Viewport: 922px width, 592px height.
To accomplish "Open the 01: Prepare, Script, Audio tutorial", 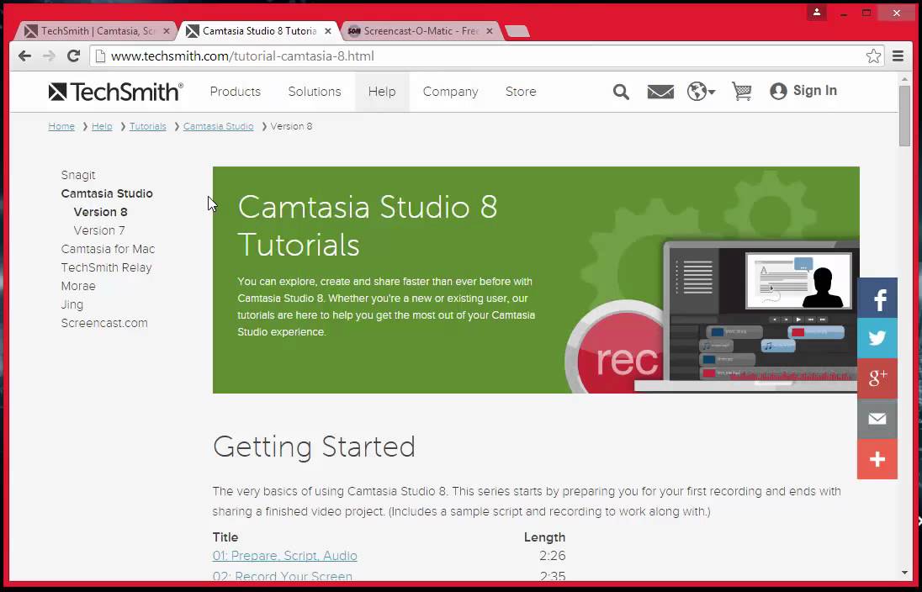I will click(284, 556).
